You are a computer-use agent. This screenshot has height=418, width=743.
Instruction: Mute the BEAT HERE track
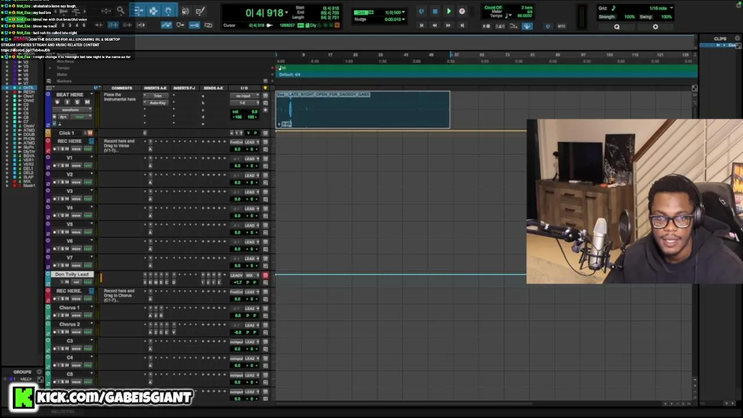pyautogui.click(x=87, y=102)
